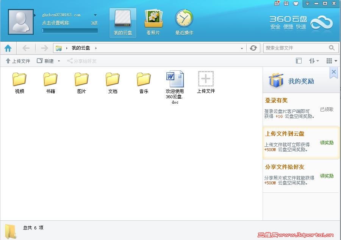Click the folder icon in status bar
This screenshot has width=341, height=240.
click(11, 232)
